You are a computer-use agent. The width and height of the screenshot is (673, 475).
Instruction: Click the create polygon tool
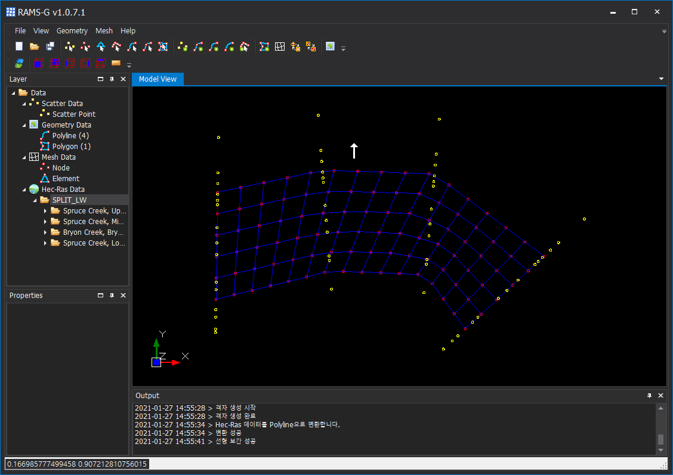tap(264, 46)
